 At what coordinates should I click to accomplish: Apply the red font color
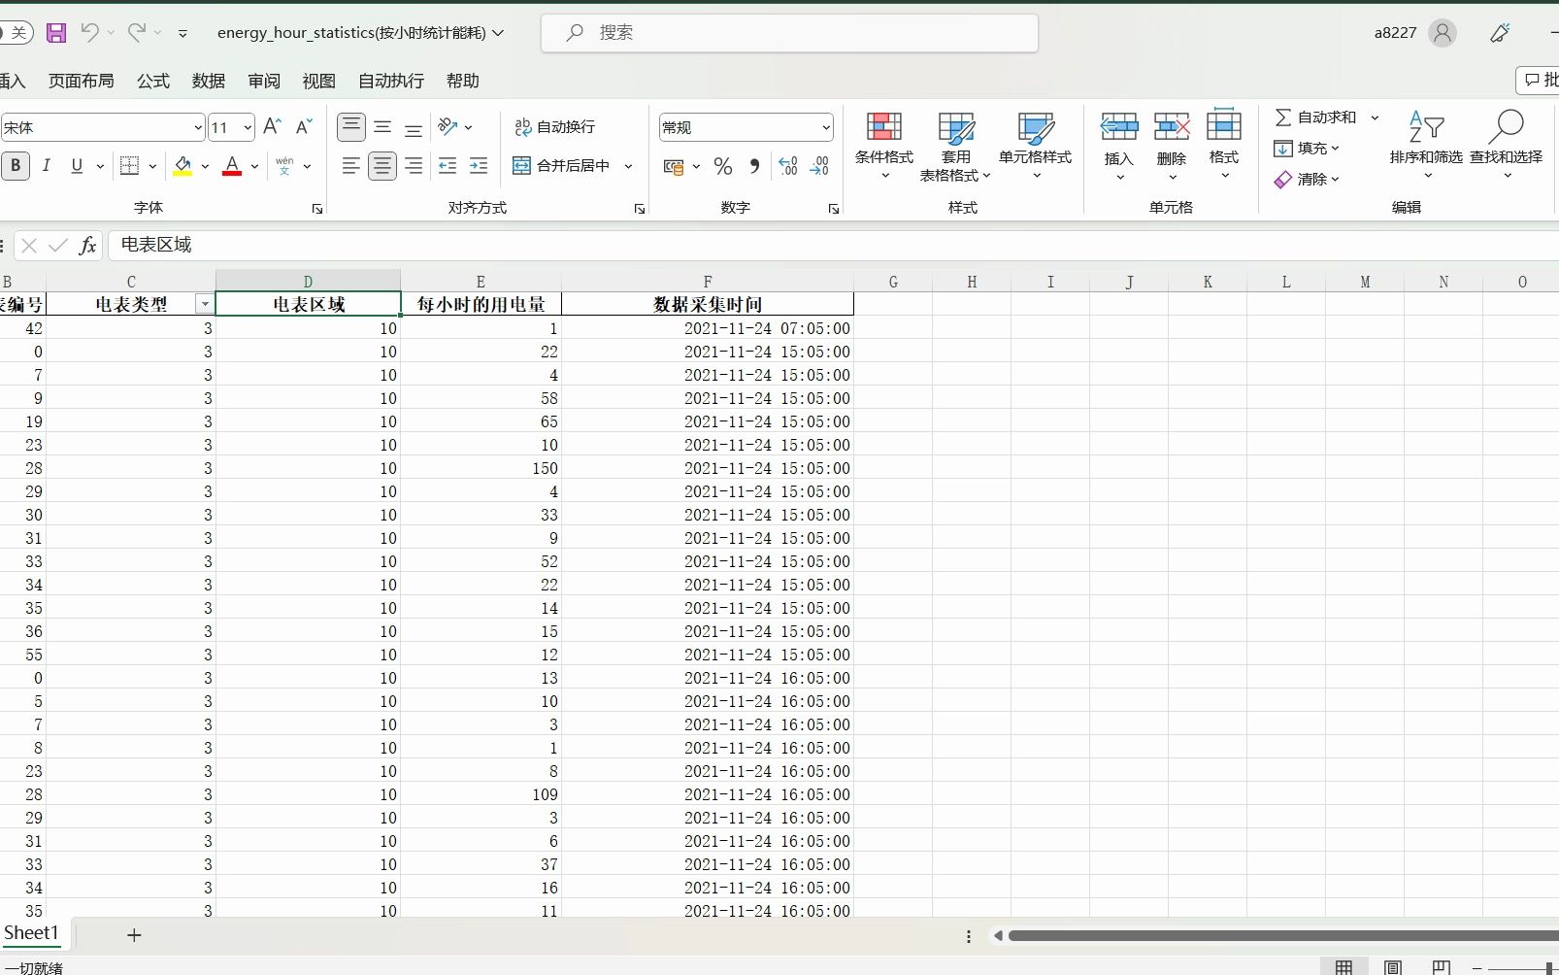pos(232,166)
